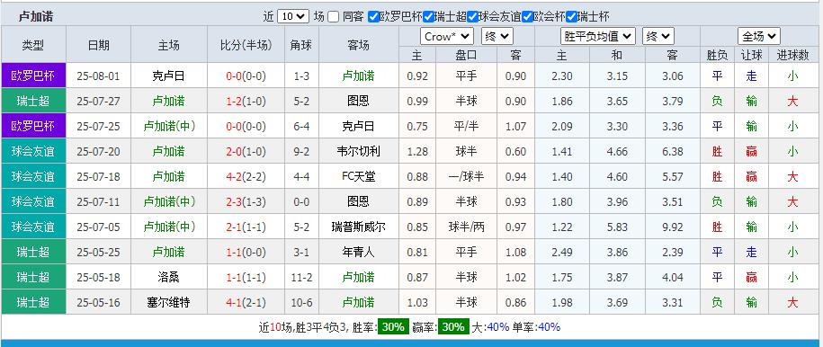The image size is (823, 347).
Task: Open the 终 dropdown next to 胜平负均值
Action: pos(658,36)
